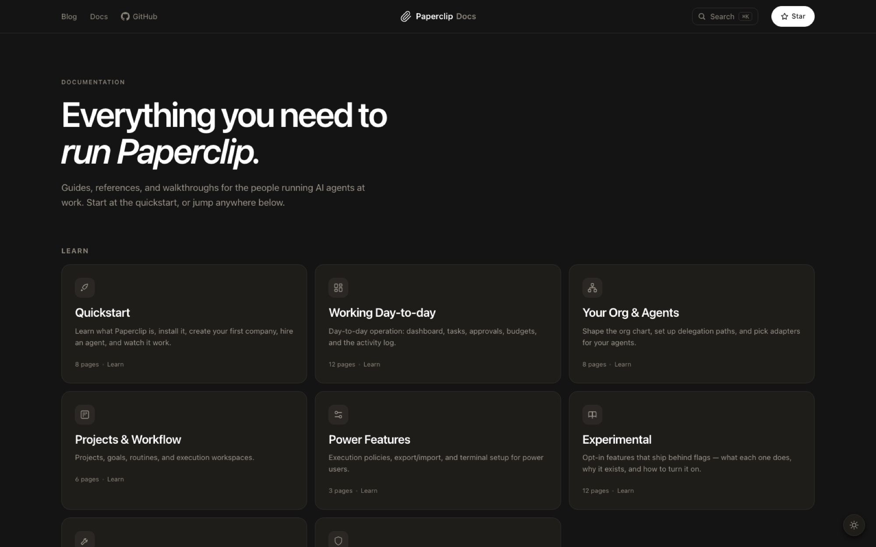Screen dimensions: 876x547
Task: Click the Power Features description text
Action: (x=436, y=463)
